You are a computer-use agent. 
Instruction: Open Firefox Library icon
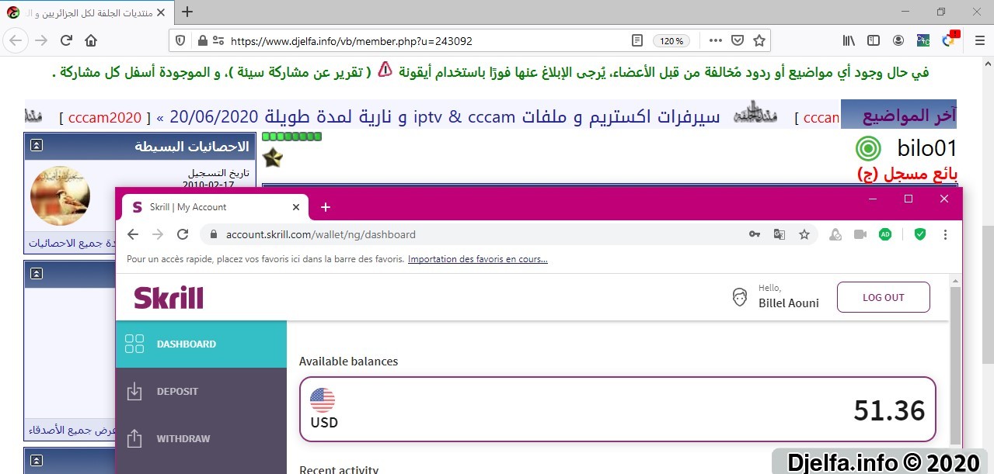pos(849,40)
